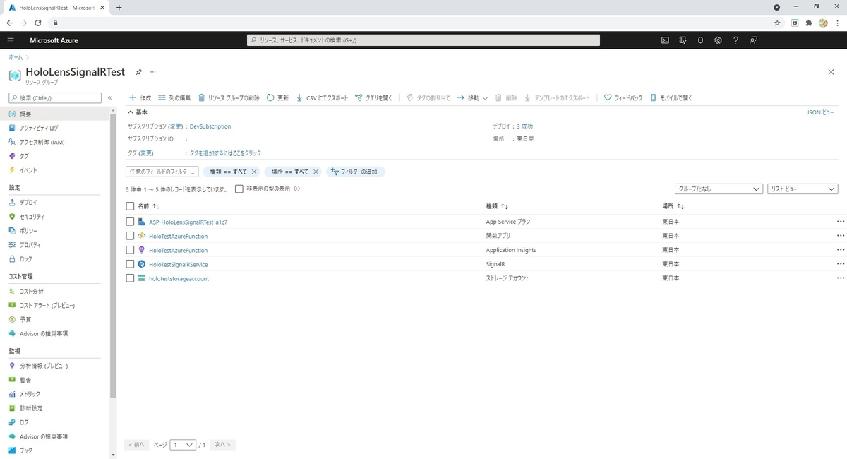Select all resources with header checkbox
The image size is (847, 459).
(130, 206)
